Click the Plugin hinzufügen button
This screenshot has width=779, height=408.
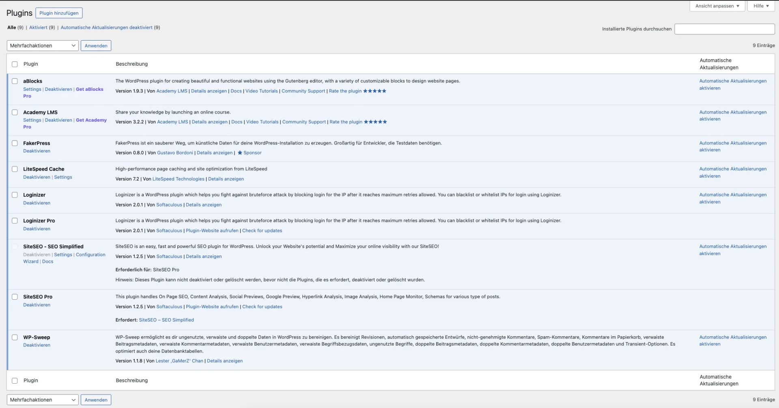59,13
